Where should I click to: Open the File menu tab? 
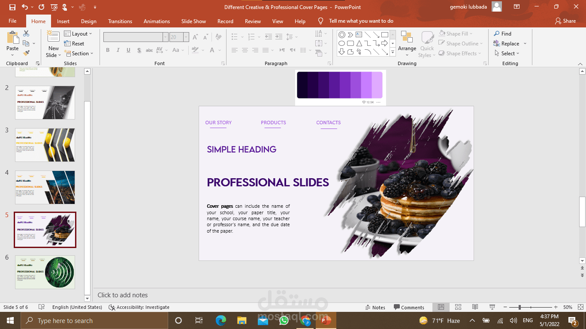coord(12,21)
